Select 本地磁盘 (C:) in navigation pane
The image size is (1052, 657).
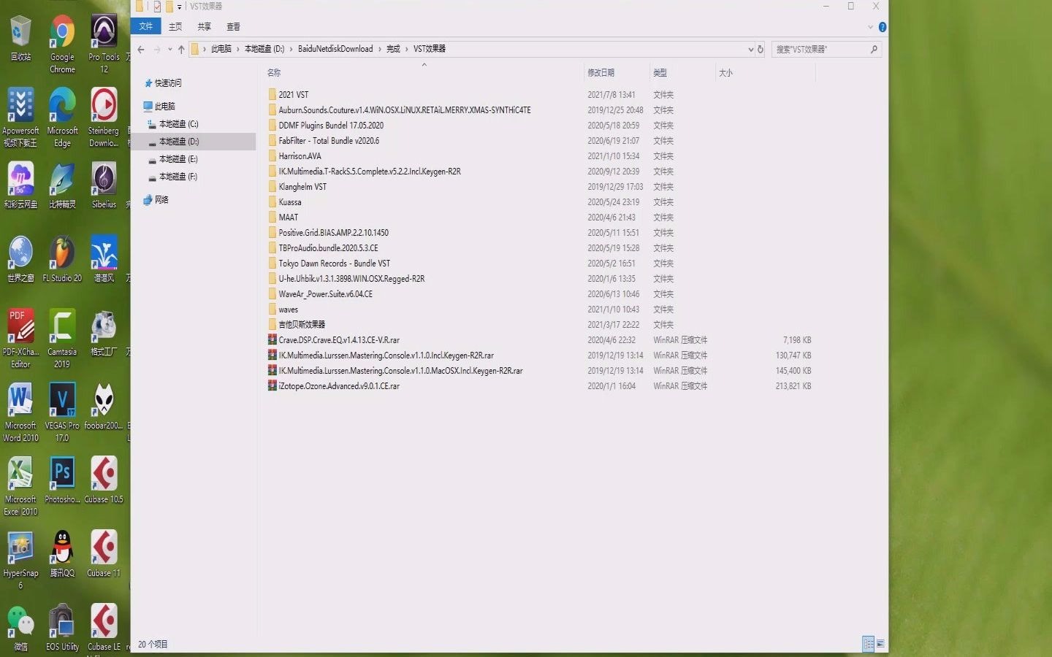pyautogui.click(x=178, y=124)
